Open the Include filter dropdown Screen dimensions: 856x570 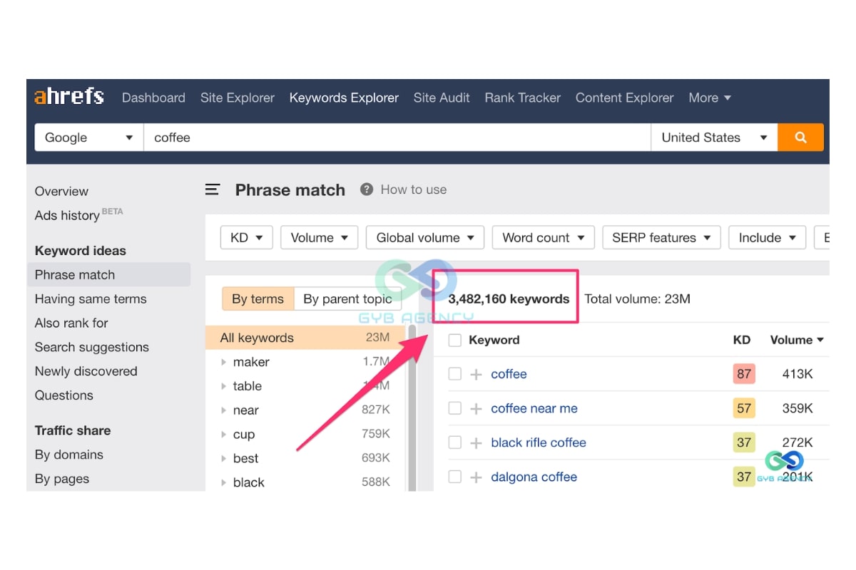767,238
